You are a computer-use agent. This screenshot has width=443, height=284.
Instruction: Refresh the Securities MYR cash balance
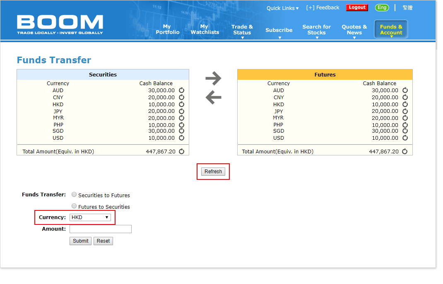click(182, 118)
